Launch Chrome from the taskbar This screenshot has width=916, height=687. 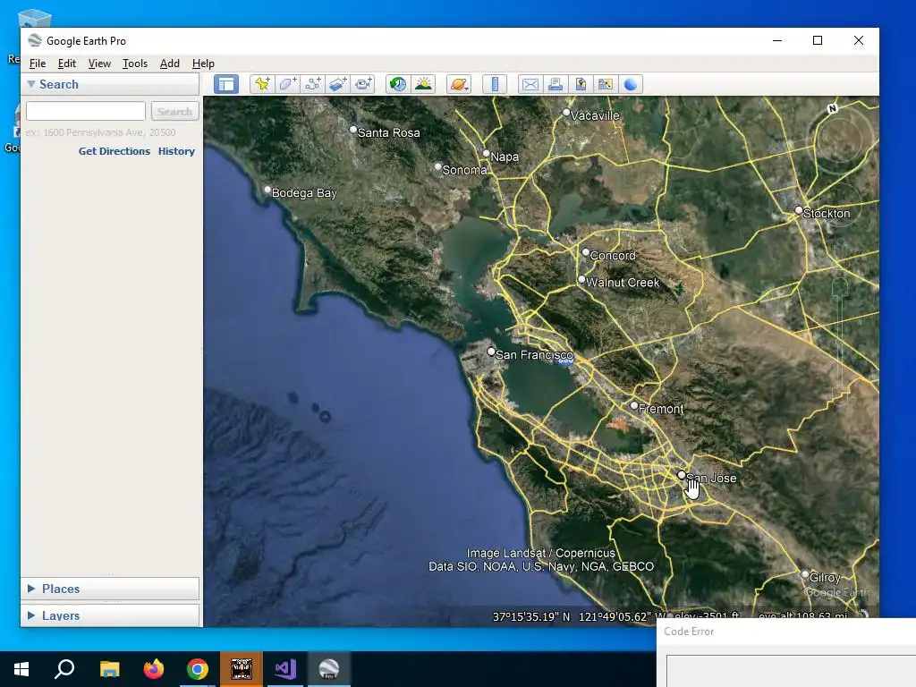[198, 669]
